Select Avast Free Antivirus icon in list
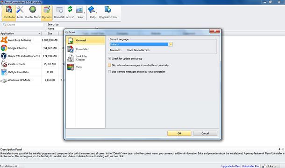Viewport: 285px width, 168px height. point(4,40)
